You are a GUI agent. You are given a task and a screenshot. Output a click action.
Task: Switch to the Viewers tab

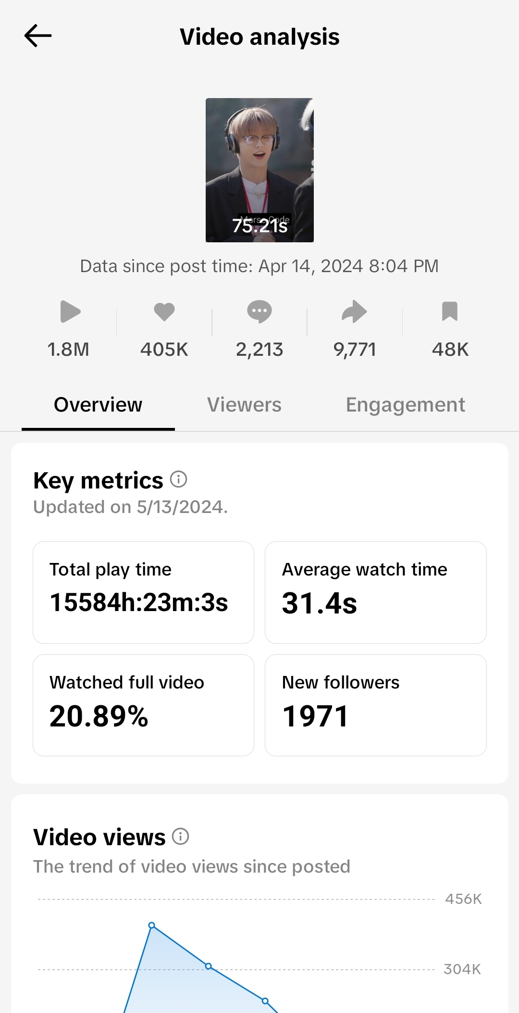244,405
